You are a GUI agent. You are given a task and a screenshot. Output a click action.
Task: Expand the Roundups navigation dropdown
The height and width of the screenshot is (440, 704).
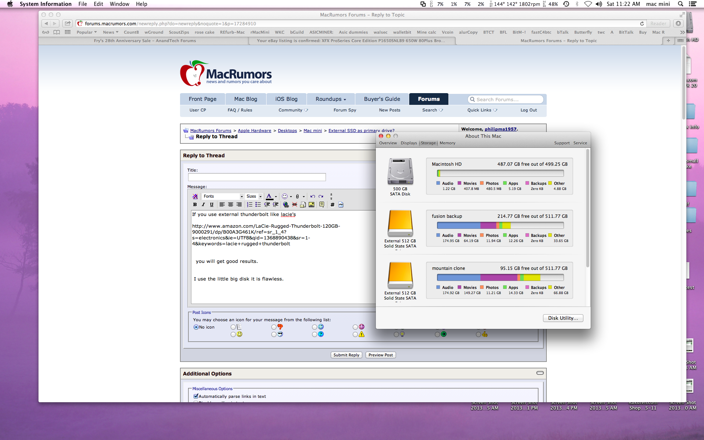tap(331, 99)
